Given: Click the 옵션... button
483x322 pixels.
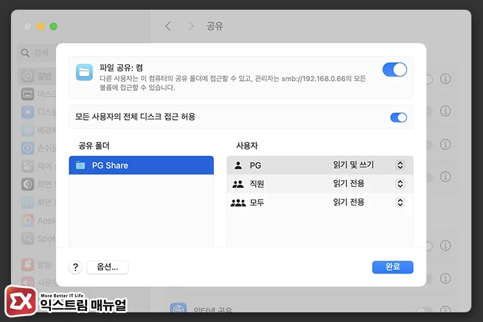Looking at the screenshot, I should point(108,267).
